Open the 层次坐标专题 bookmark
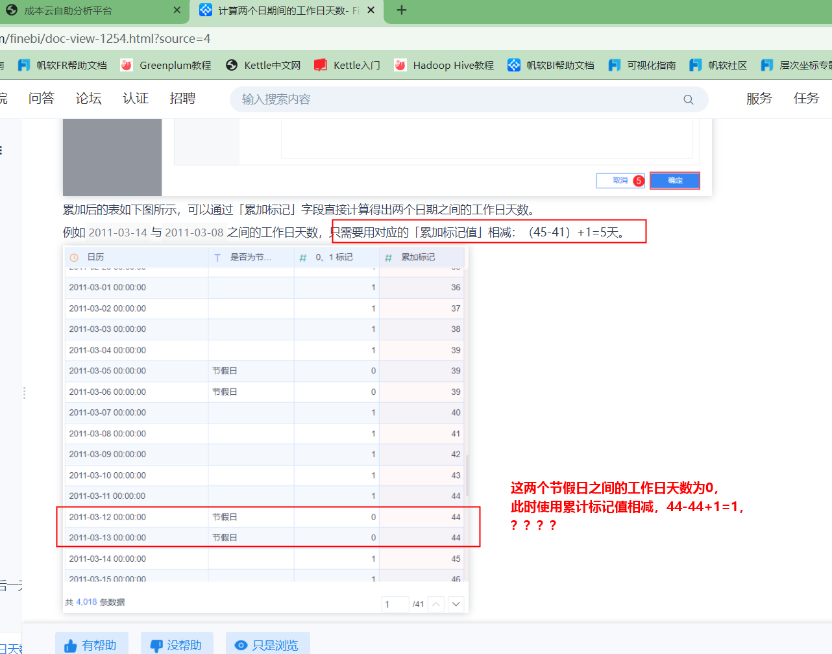 click(x=796, y=65)
